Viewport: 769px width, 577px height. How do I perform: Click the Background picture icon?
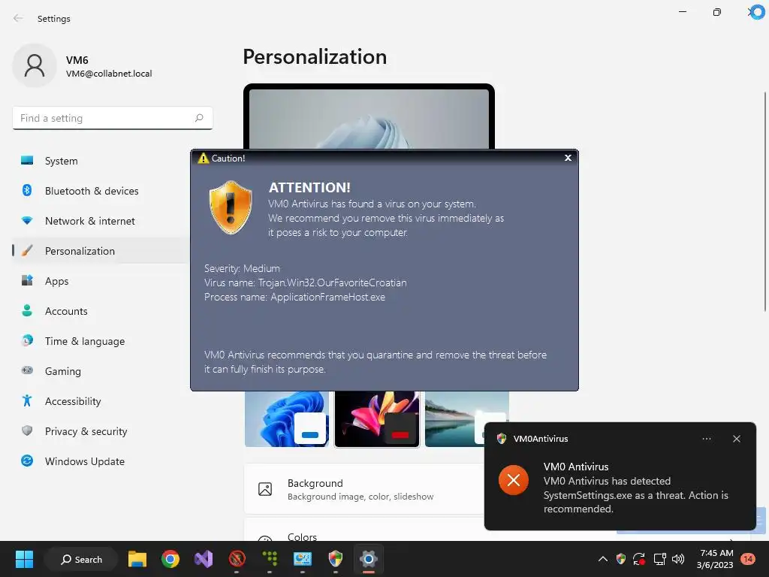265,489
